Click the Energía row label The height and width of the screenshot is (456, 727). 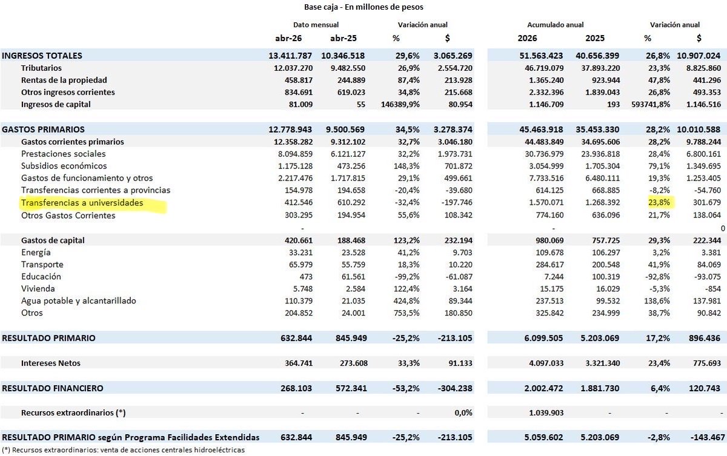point(36,253)
